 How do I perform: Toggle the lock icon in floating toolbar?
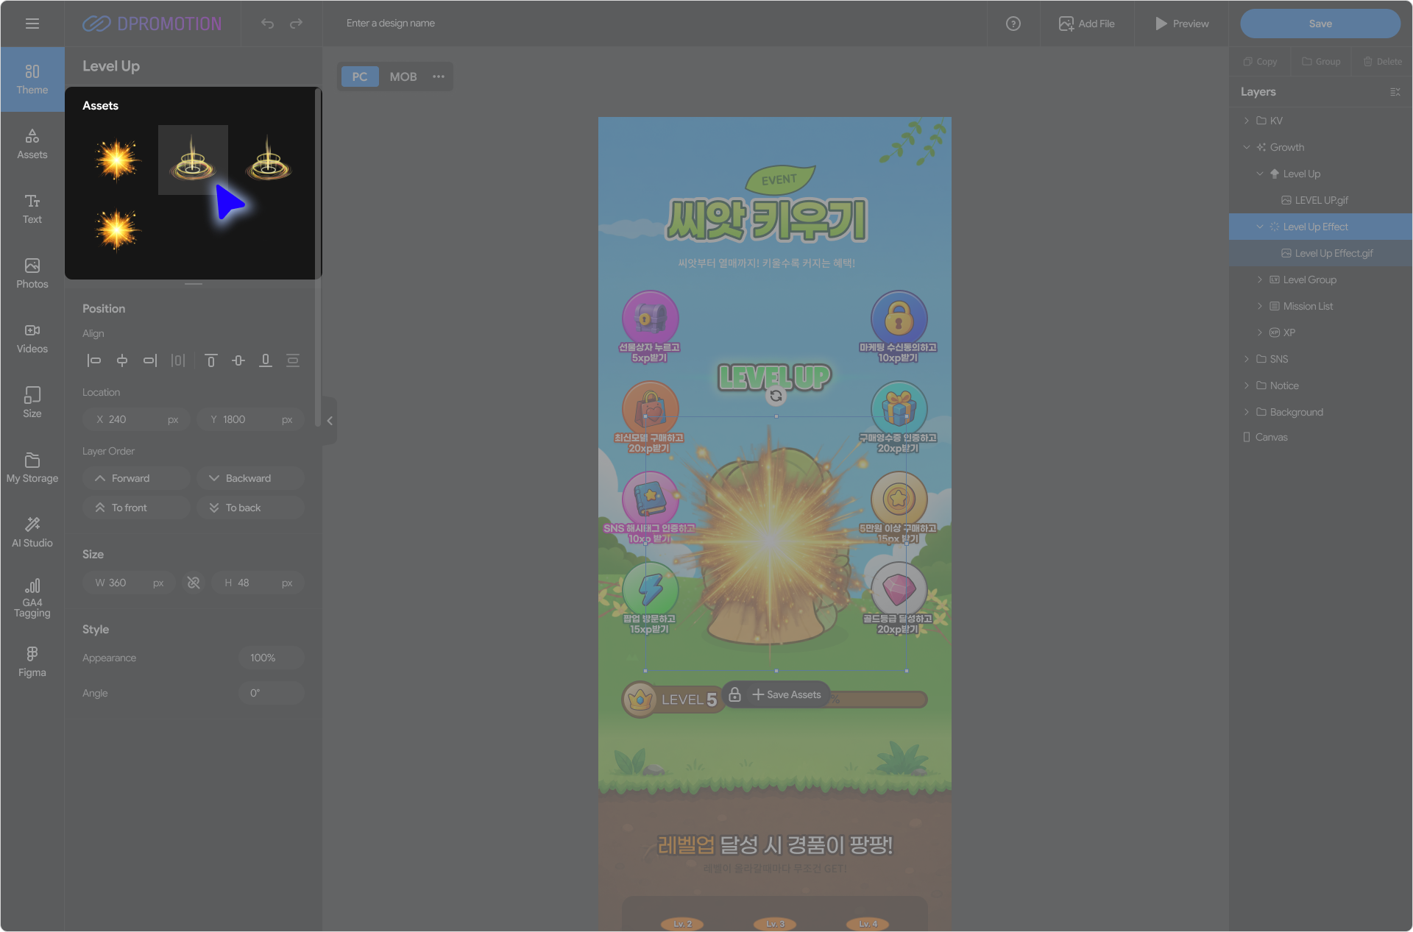pos(734,694)
